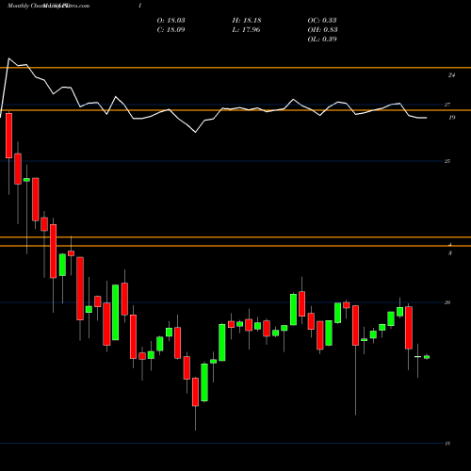Click the 'OL: 0.39' reading

point(322,40)
